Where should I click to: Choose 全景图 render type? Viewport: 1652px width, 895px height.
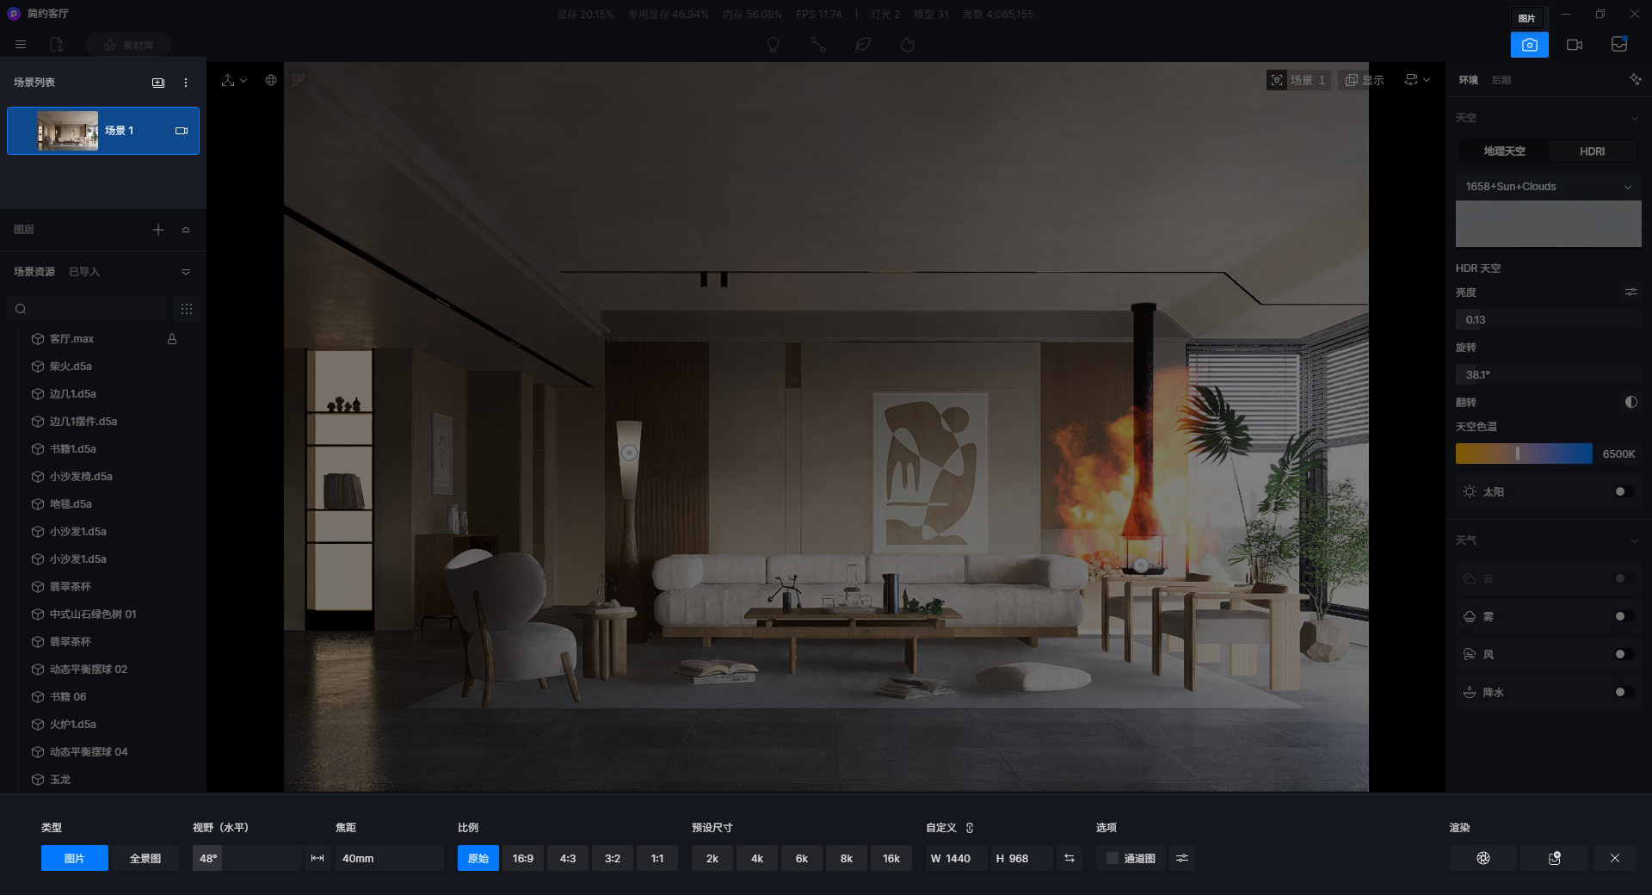click(x=145, y=858)
